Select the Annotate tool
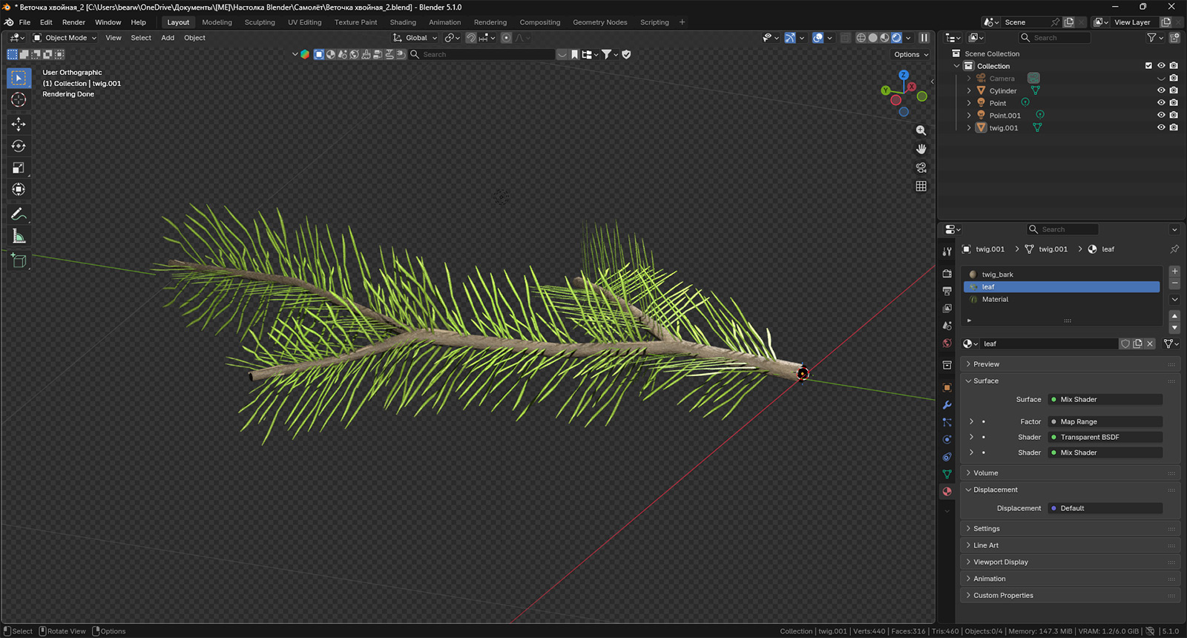 tap(19, 214)
